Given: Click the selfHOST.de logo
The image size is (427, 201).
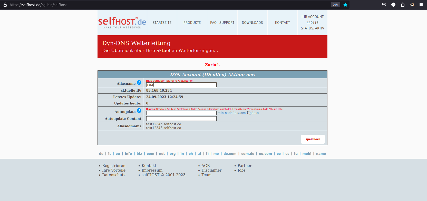Looking at the screenshot, I should (x=122, y=23).
